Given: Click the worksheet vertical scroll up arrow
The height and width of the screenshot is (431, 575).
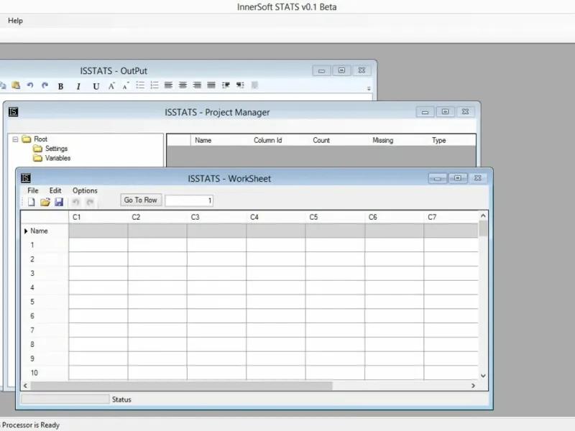Looking at the screenshot, I should 483,216.
